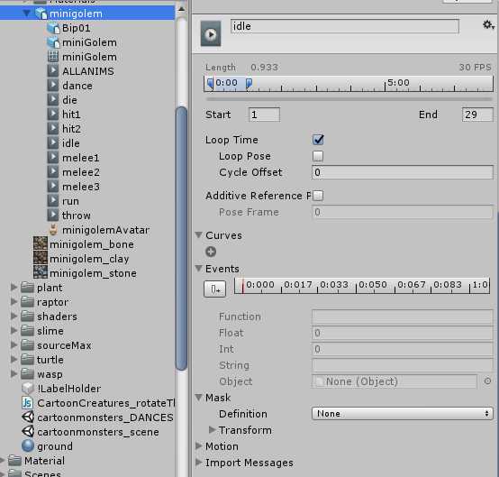Click the clip range start handle on timeline
The image size is (499, 477).
(210, 83)
